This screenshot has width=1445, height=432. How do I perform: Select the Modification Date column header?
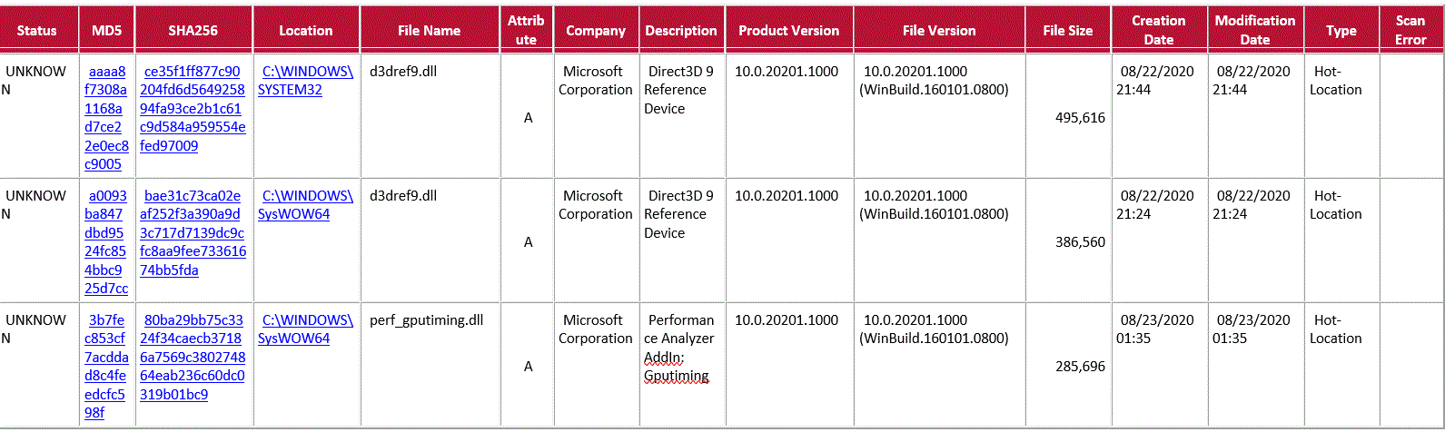pyautogui.click(x=1254, y=30)
